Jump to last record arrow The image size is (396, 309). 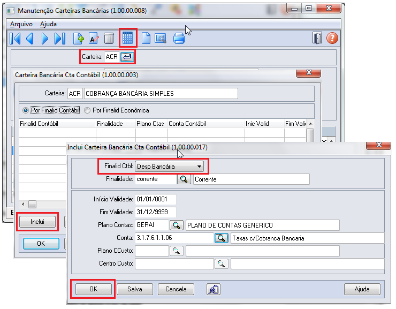pyautogui.click(x=60, y=39)
